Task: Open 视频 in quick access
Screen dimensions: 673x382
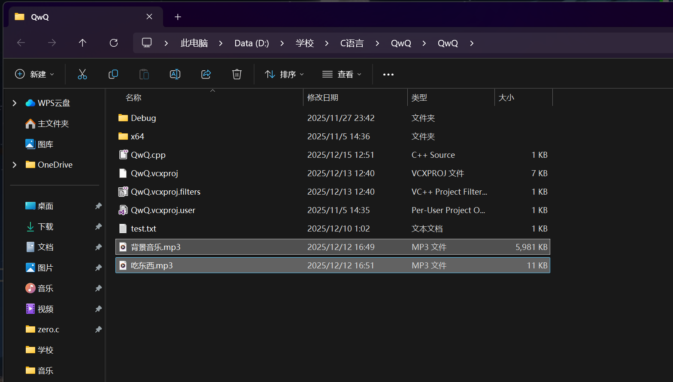Action: [x=45, y=309]
